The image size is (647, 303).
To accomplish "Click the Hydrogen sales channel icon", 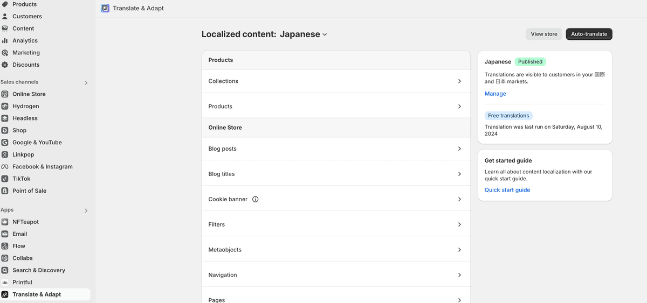I will (x=5, y=106).
